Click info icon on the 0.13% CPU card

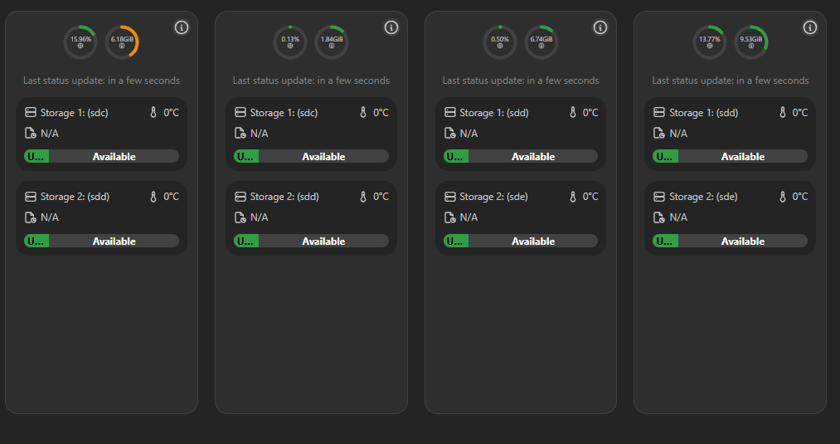[x=391, y=27]
